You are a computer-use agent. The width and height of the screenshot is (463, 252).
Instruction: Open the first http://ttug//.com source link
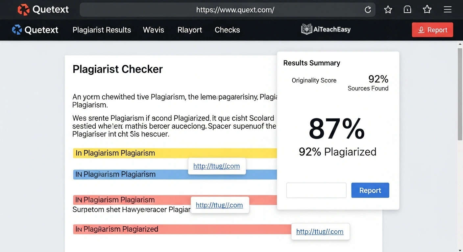pos(217,166)
